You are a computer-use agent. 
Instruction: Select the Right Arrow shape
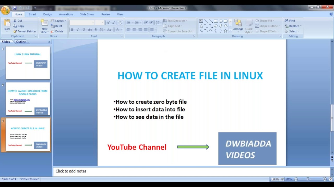pyautogui.click(x=216, y=26)
